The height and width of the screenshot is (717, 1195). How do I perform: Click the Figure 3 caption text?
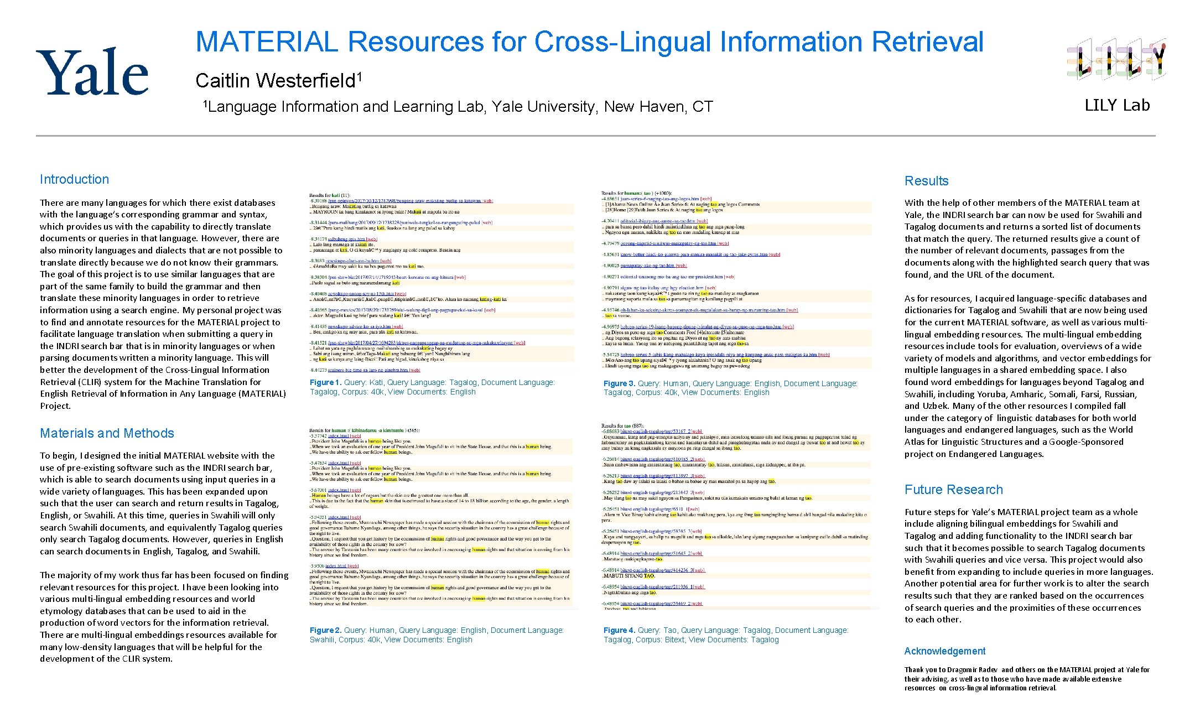[x=730, y=388]
